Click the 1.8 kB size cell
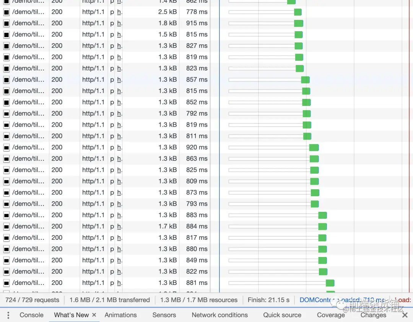413x322 pixels. 167,23
